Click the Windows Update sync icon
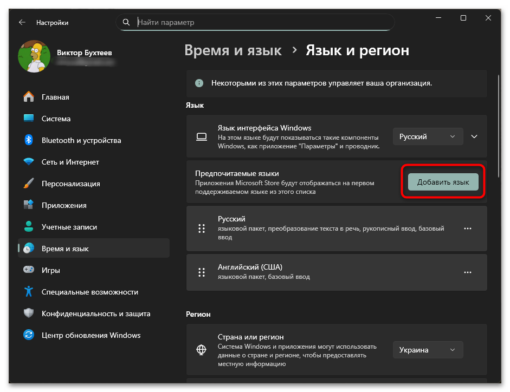The height and width of the screenshot is (392, 510). coord(29,335)
